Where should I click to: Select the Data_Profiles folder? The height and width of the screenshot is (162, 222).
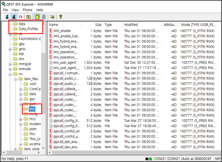click(x=28, y=29)
